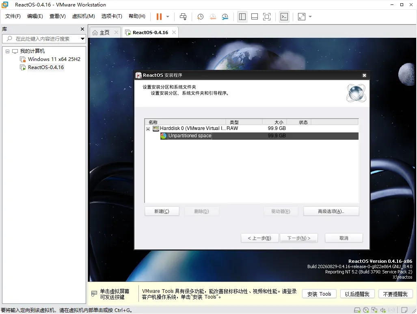The width and height of the screenshot is (417, 314).
Task: Click the Send Ctrl+Alt+Del icon
Action: [183, 17]
